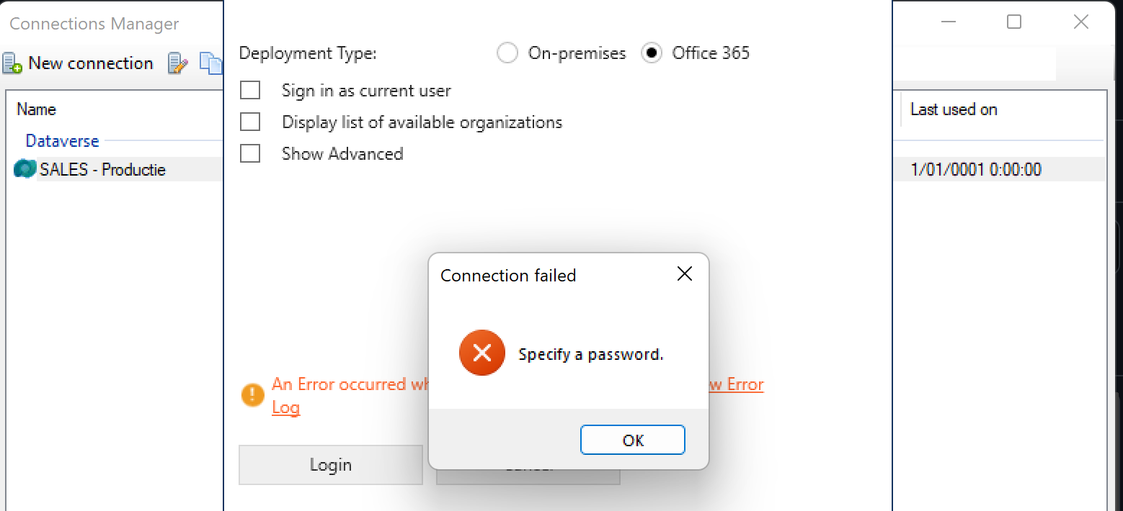Click the edit connection pencil icon
Image resolution: width=1123 pixels, height=511 pixels.
click(177, 63)
